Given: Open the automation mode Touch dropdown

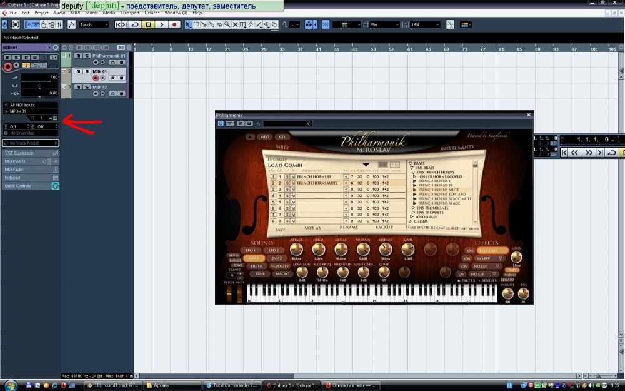Looking at the screenshot, I should (94, 25).
